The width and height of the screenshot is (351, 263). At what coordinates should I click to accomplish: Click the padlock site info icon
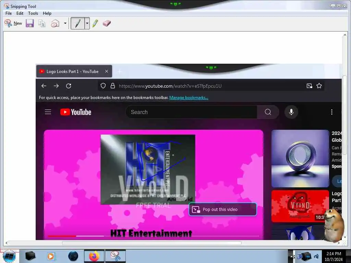click(113, 86)
